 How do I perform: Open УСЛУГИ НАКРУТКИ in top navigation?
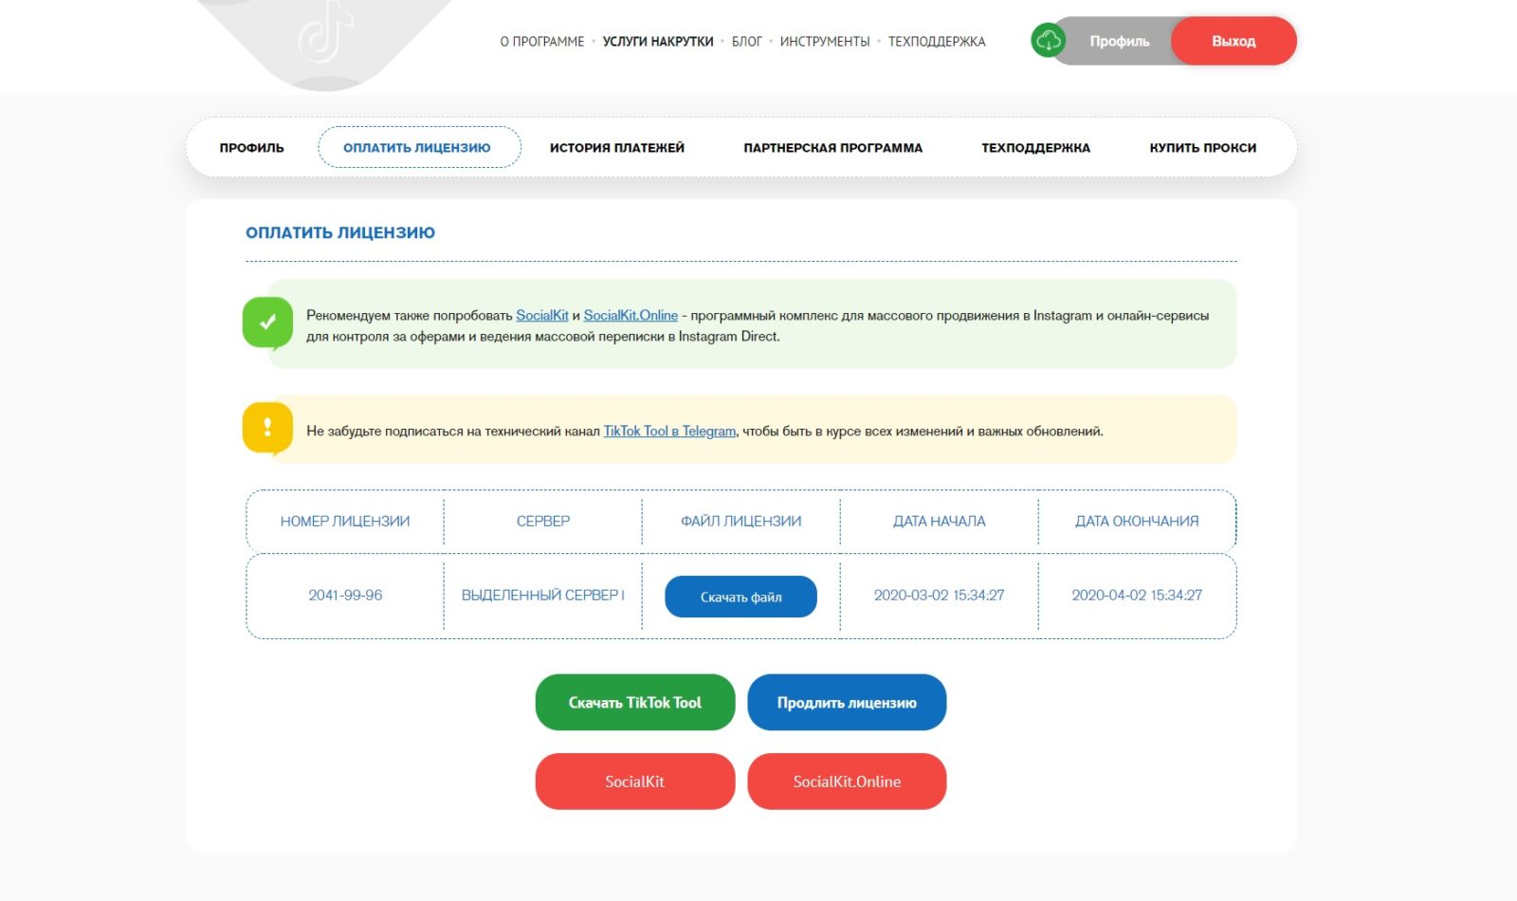(x=658, y=42)
